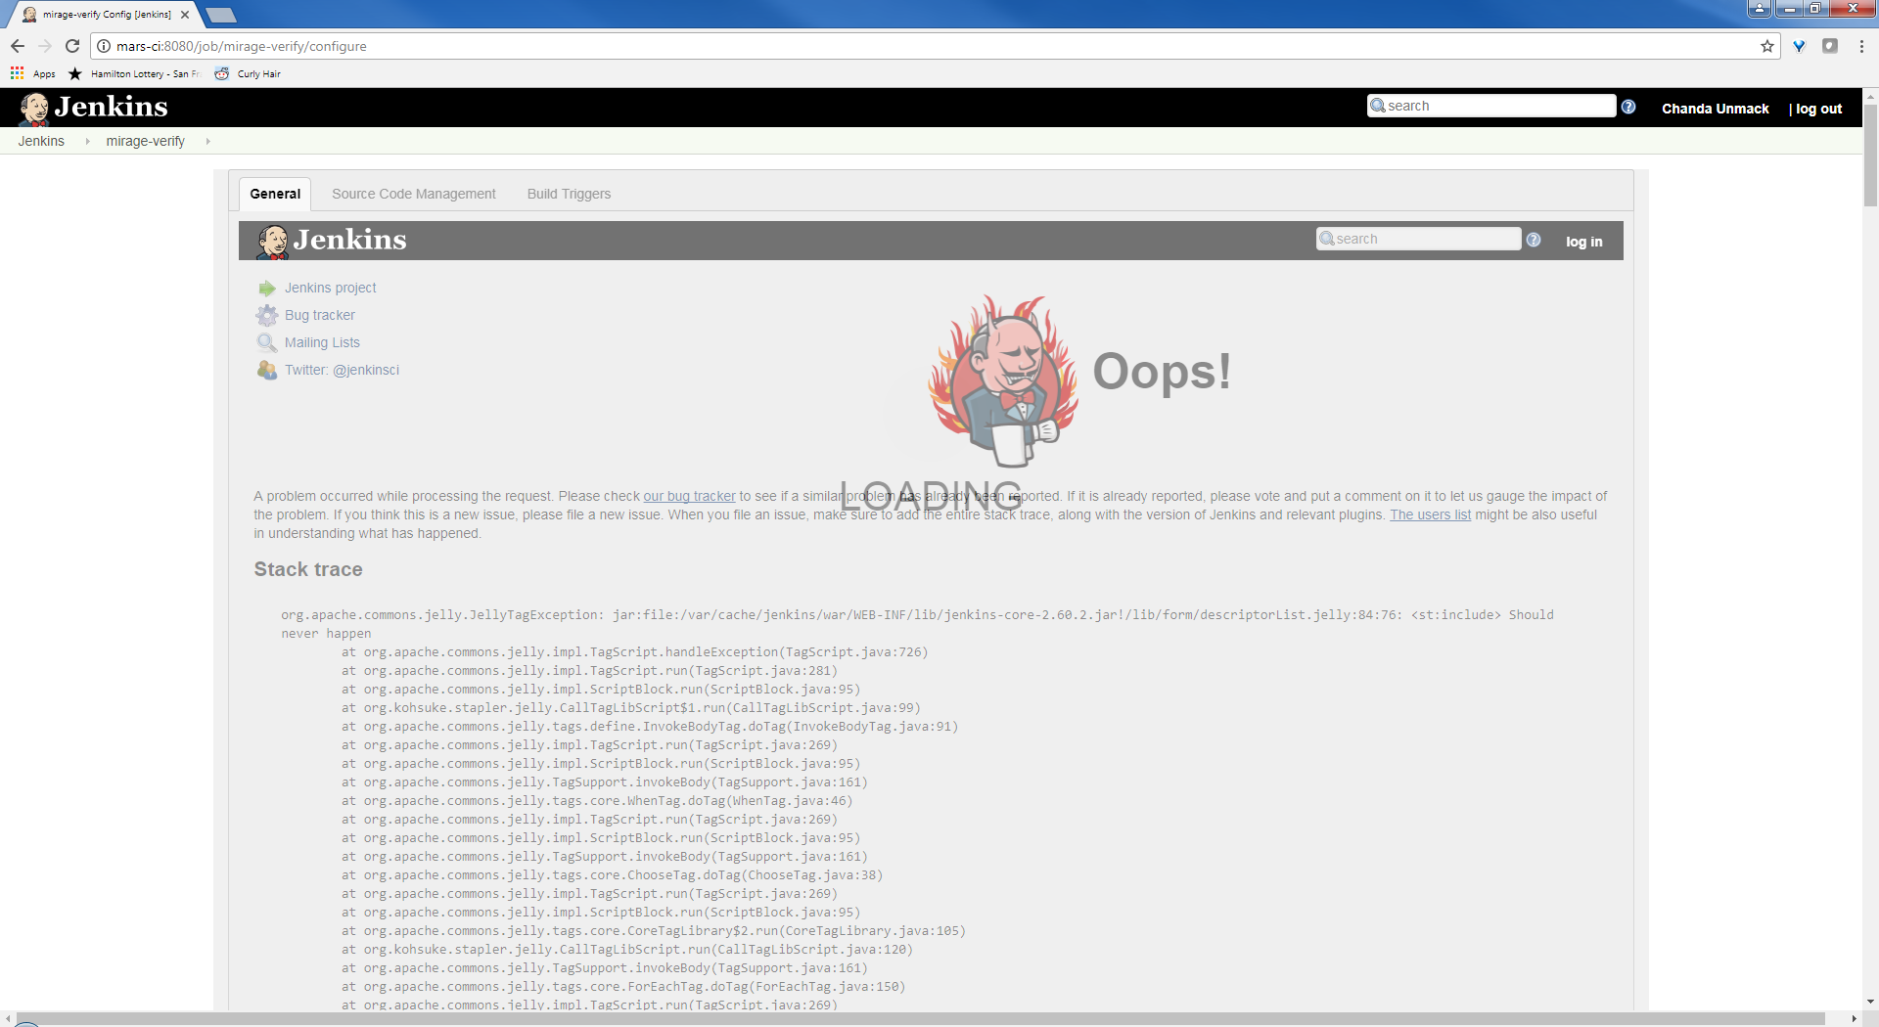Expand the breadcrumb arrow after mirage-verify
This screenshot has width=1879, height=1027.
[x=207, y=142]
